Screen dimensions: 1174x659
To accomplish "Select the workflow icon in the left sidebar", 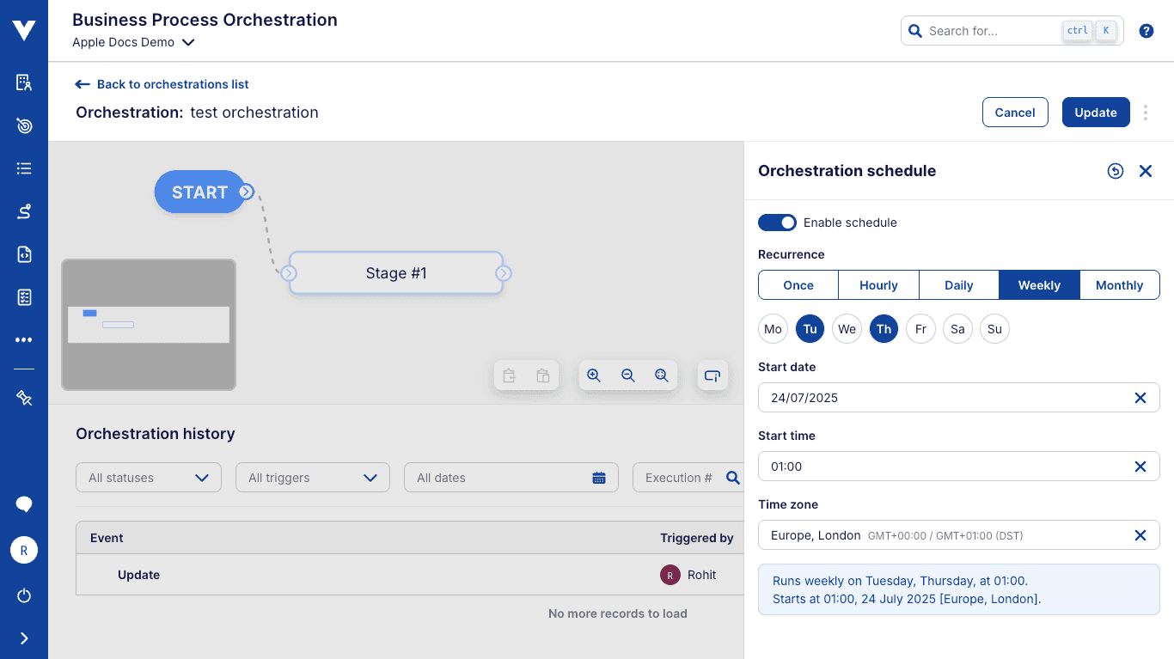I will point(23,211).
